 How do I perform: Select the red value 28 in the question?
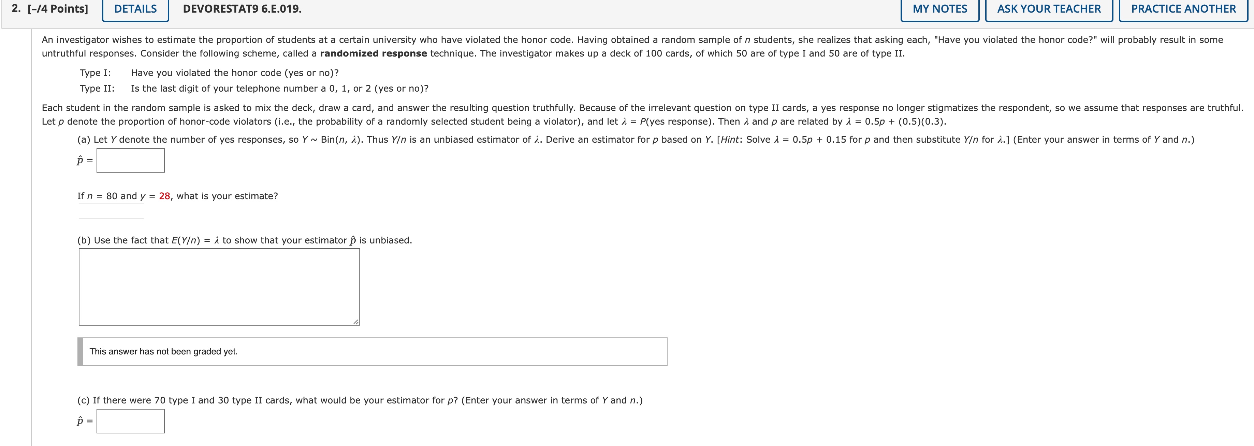coord(164,196)
